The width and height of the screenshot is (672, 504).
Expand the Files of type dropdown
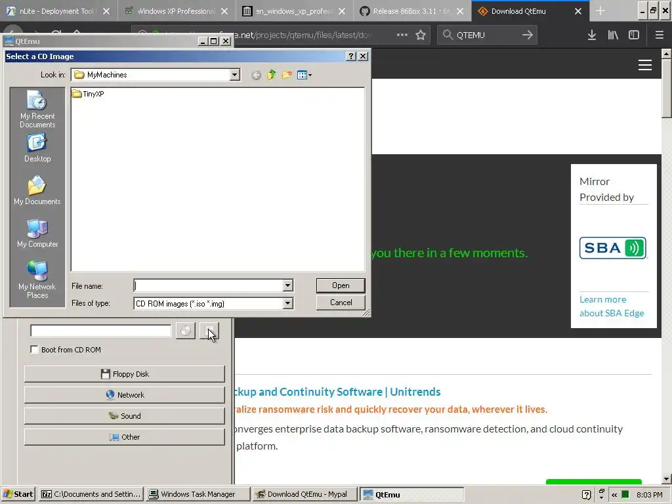click(x=287, y=303)
